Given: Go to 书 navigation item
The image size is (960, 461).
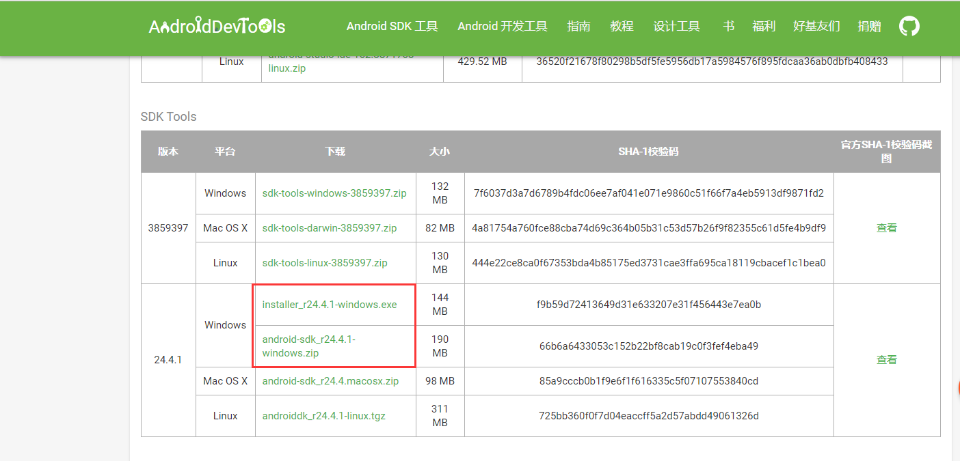Looking at the screenshot, I should coord(728,27).
